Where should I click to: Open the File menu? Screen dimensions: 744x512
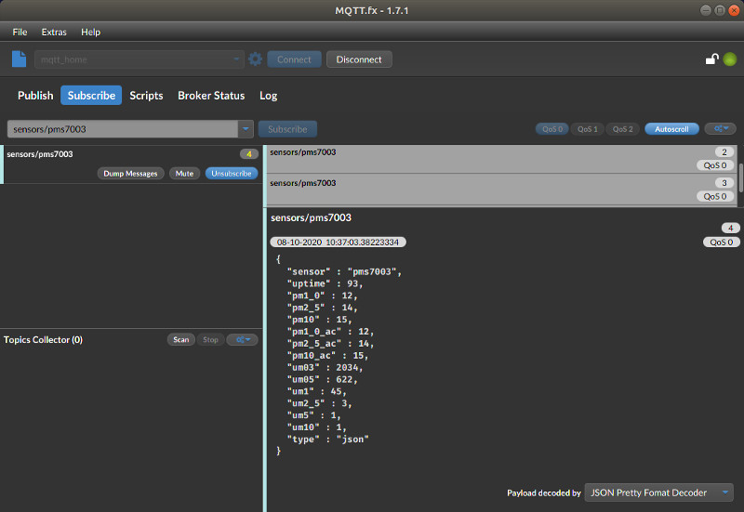tap(20, 32)
